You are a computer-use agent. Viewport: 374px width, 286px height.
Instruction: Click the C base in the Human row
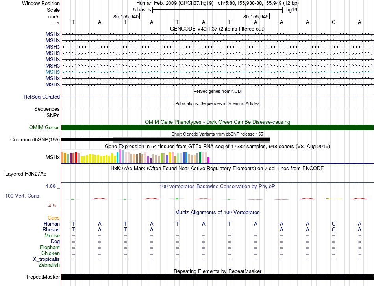tap(333, 224)
